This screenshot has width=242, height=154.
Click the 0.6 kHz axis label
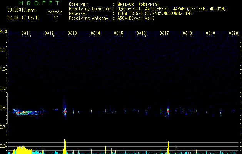[x=3, y=146]
